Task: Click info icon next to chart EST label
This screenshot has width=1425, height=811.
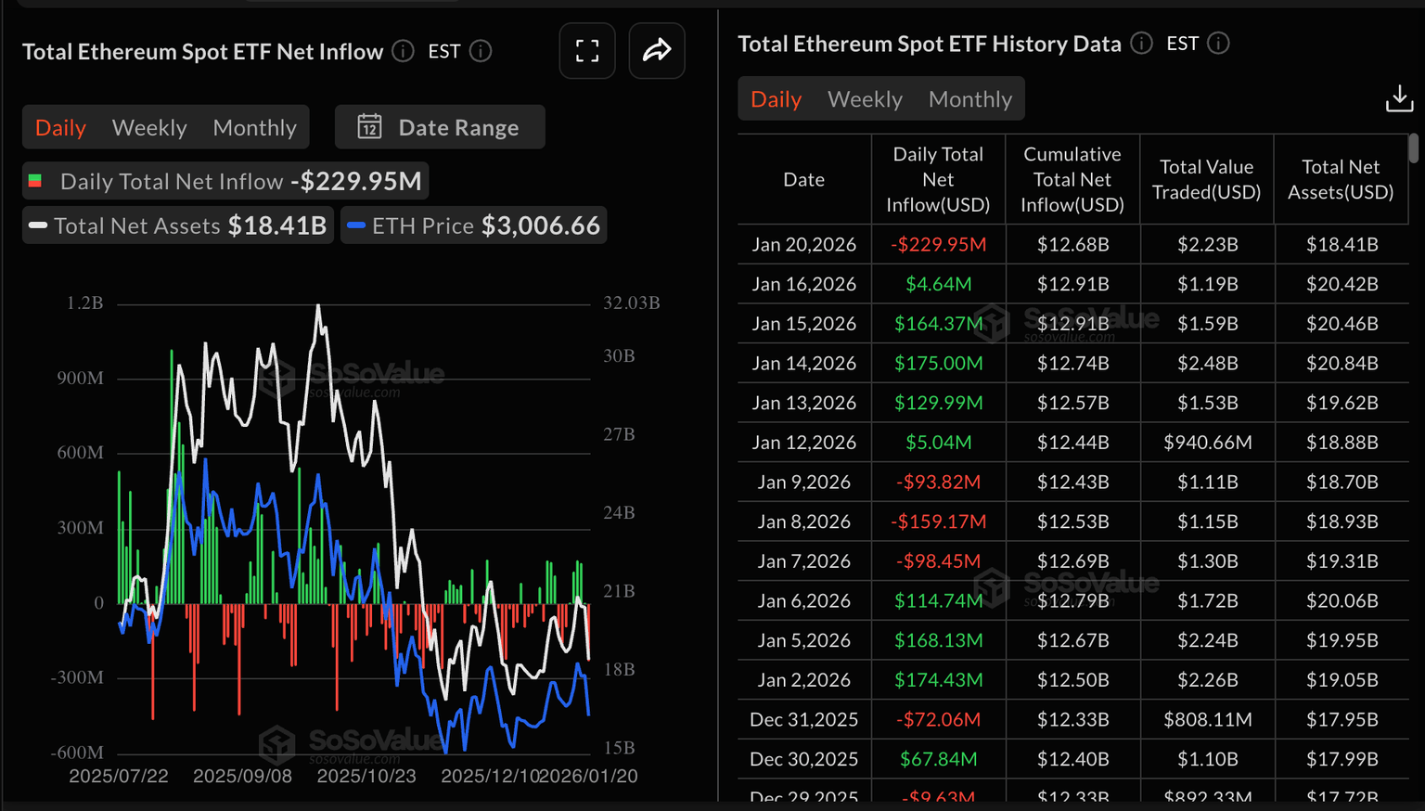Action: tap(481, 51)
